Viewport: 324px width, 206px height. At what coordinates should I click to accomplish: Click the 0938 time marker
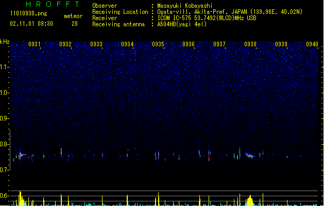click(x=250, y=44)
